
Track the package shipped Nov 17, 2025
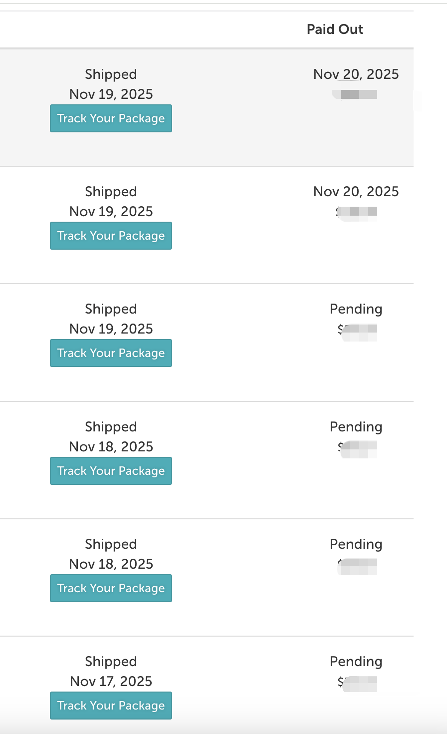111,706
